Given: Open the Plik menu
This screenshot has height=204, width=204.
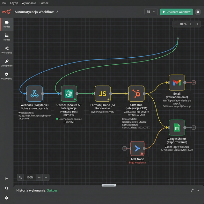Looking at the screenshot, I should [4, 3].
